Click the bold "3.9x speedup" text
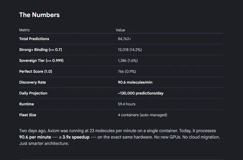Viewport: 243px width, 160px height. pyautogui.click(x=76, y=137)
